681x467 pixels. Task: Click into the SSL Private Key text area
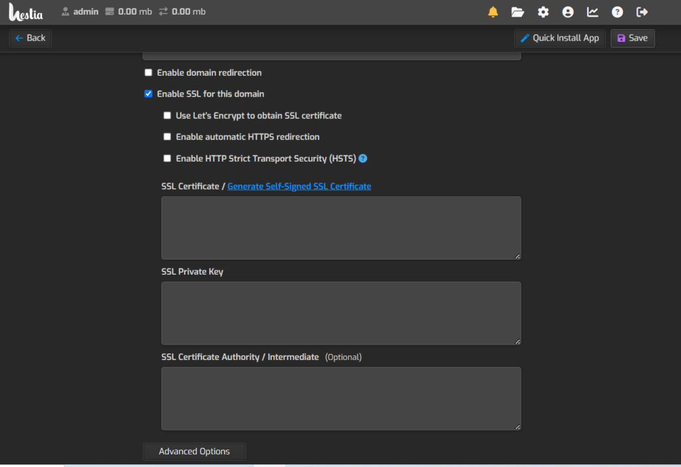341,313
